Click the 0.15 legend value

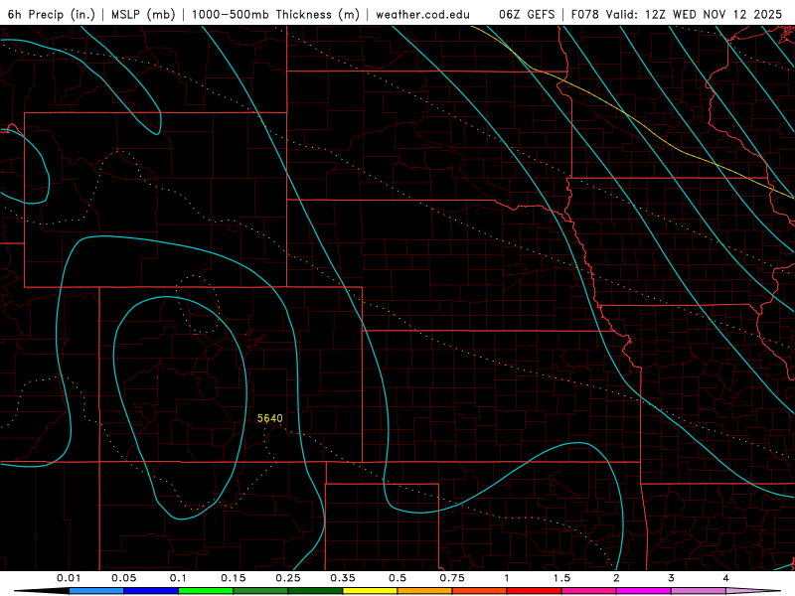[x=234, y=578]
